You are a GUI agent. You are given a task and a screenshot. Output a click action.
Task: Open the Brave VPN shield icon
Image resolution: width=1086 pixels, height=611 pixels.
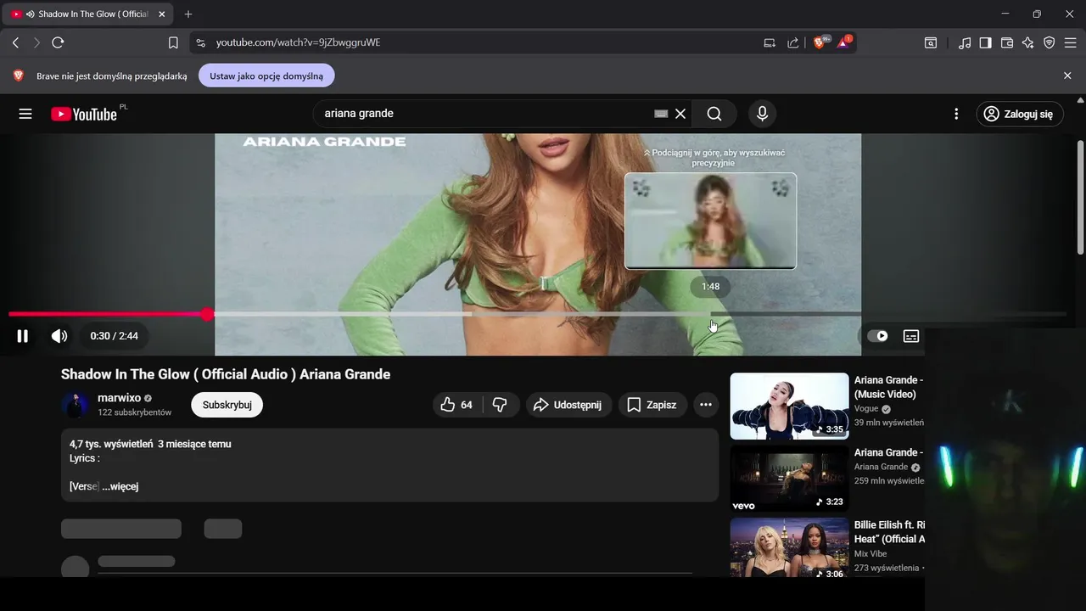pyautogui.click(x=1050, y=42)
